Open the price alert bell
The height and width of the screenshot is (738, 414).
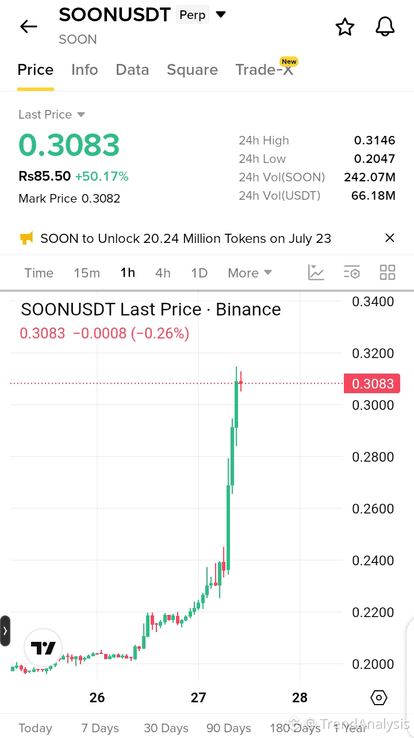coord(385,26)
